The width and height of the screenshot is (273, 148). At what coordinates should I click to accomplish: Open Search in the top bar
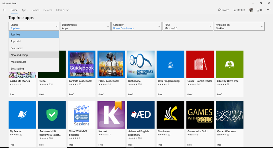click(223, 10)
